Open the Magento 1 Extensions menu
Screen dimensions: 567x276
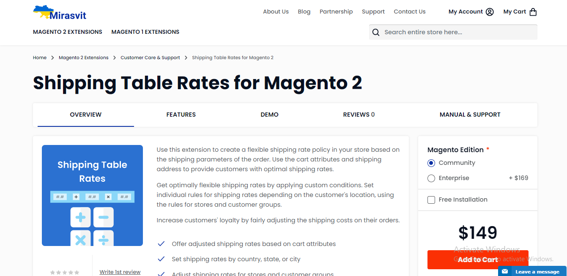(145, 32)
